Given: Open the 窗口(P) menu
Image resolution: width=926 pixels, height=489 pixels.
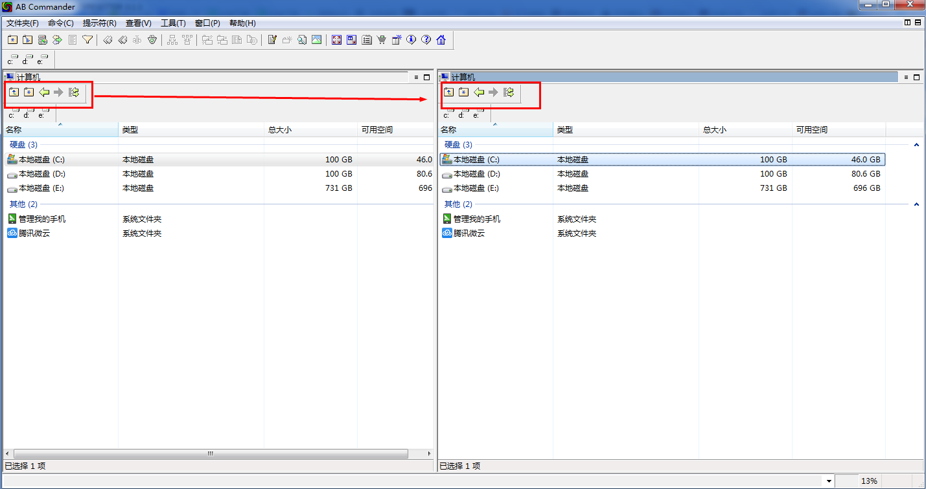Looking at the screenshot, I should click(x=207, y=23).
